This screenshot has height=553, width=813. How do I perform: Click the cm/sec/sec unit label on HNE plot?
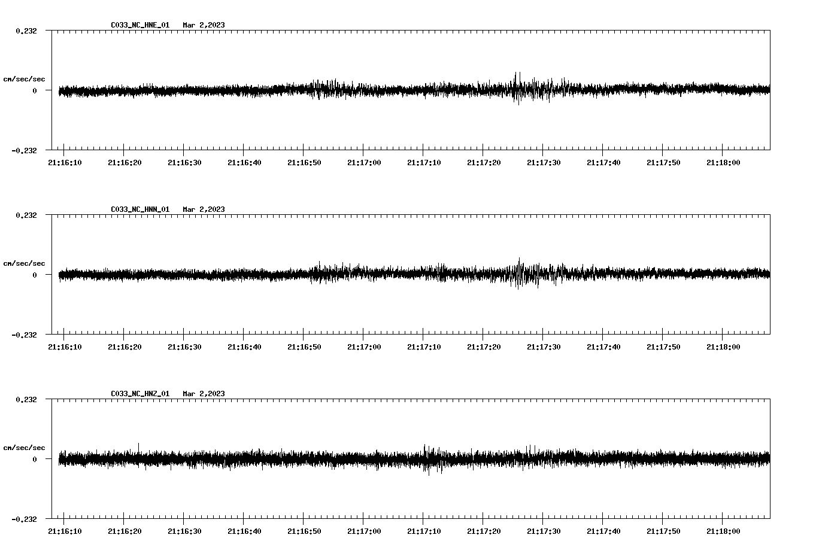pos(24,78)
